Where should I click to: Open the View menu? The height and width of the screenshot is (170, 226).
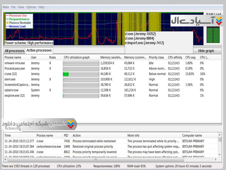pyautogui.click(x=21, y=7)
